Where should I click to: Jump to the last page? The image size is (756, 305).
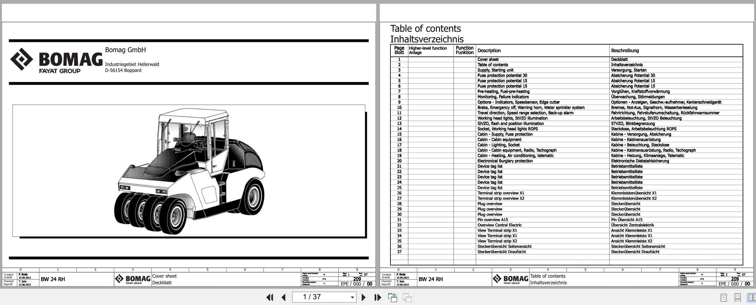click(x=378, y=297)
